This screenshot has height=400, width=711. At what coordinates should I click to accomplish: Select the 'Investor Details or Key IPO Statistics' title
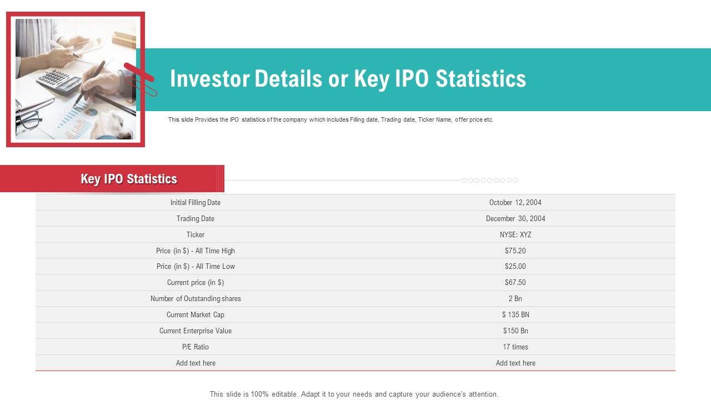(348, 79)
